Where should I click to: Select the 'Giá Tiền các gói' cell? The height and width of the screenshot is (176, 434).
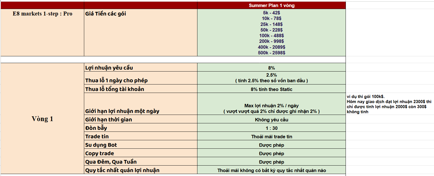click(x=141, y=32)
